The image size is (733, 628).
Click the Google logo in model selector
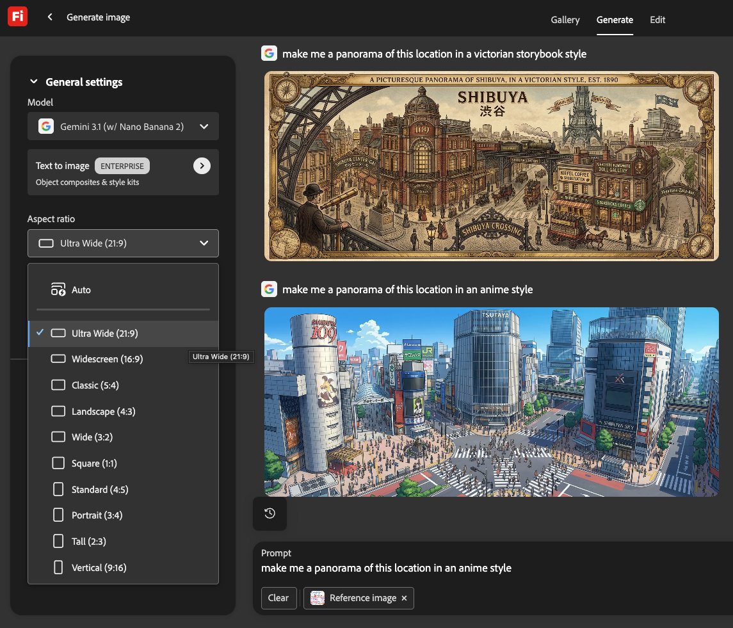[46, 126]
